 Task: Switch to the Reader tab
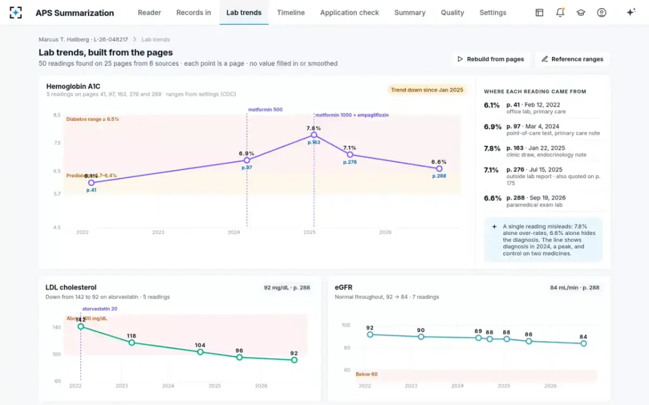(x=149, y=12)
